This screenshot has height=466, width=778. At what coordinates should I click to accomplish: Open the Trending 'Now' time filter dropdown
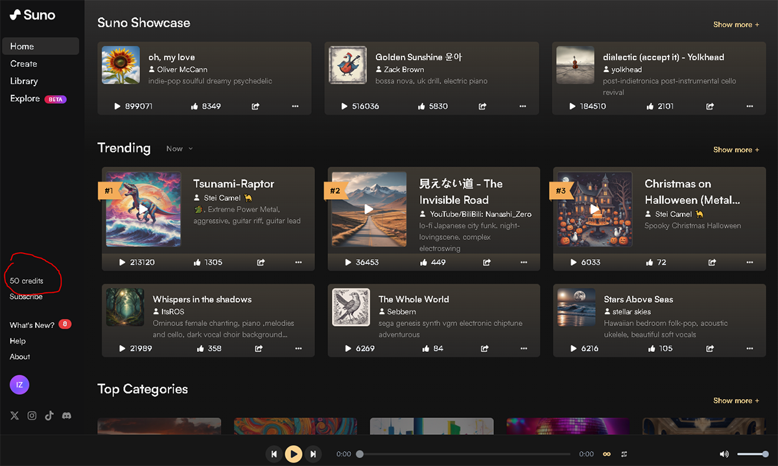[x=180, y=148]
